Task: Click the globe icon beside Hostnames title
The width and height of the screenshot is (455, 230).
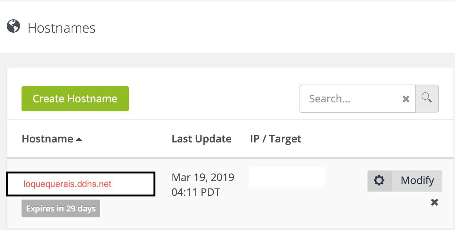Action: pos(13,26)
